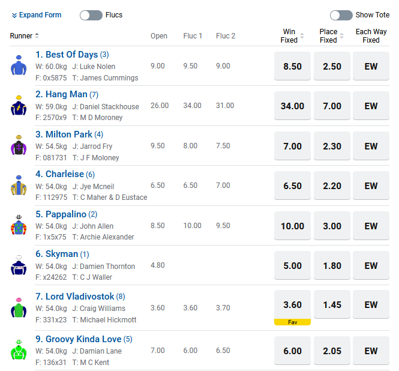This screenshot has width=399, height=371.
Task: Click Best Of Days jockey silks icon
Action: [19, 65]
